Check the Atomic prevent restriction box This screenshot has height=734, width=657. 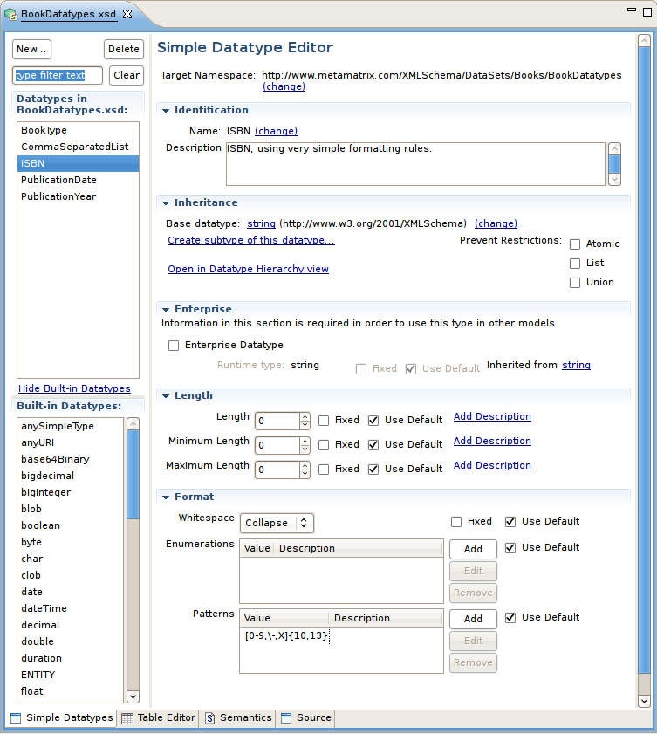point(575,244)
